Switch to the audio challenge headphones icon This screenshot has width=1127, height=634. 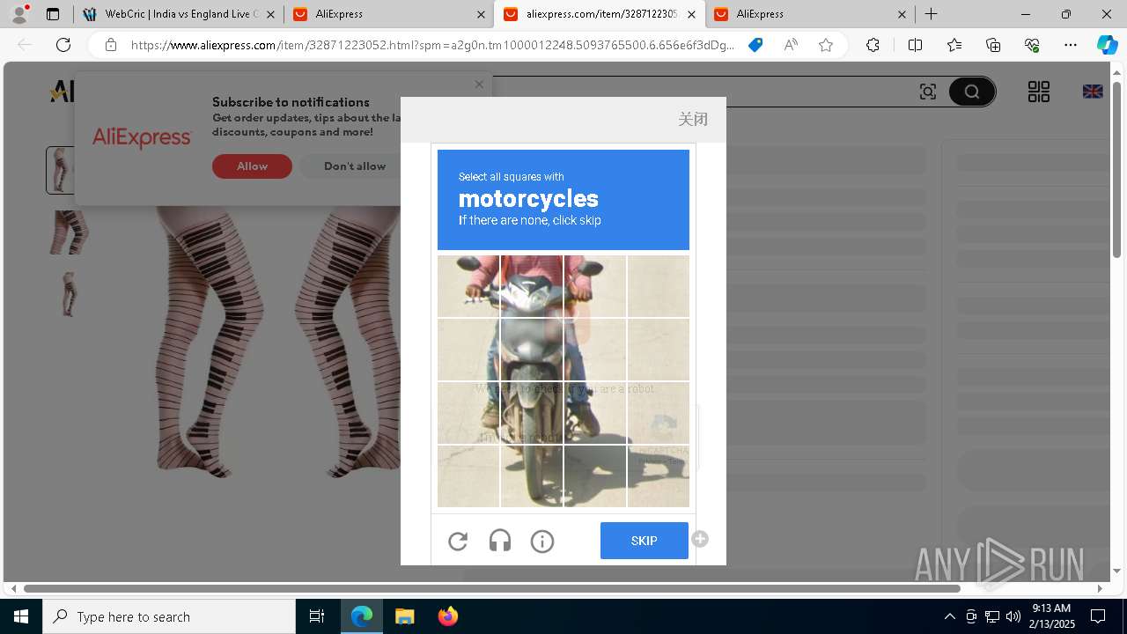500,542
